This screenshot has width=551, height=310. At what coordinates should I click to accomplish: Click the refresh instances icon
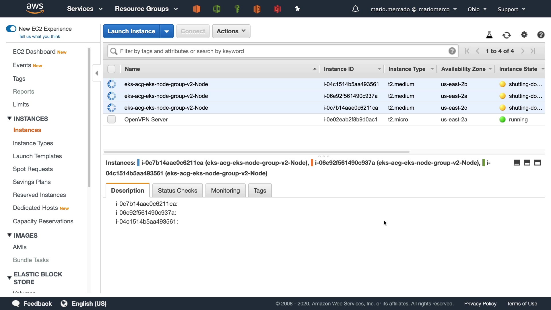coord(507,35)
